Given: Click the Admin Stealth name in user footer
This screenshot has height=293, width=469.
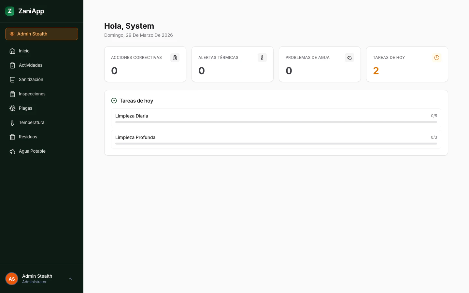Looking at the screenshot, I should tap(37, 276).
